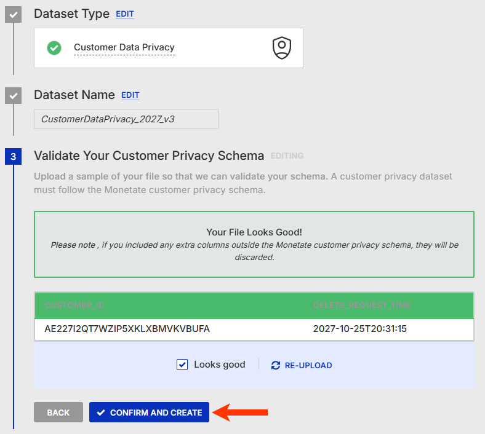Image resolution: width=485 pixels, height=434 pixels.
Task: Click the green checkmark icon by Customer Data Privacy
Action: 54,47
